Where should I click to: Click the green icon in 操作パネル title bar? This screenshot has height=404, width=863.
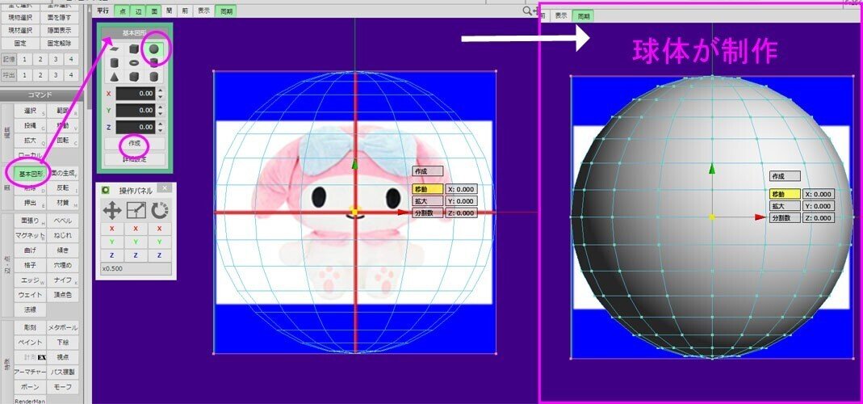[x=106, y=190]
